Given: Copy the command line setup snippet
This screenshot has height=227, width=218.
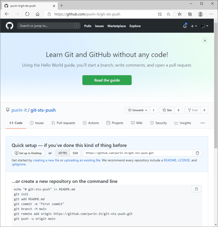Looking at the screenshot, I should point(196,189).
